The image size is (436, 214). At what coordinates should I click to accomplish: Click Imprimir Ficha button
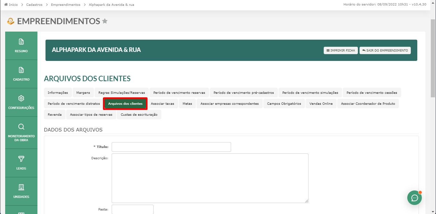coord(340,50)
